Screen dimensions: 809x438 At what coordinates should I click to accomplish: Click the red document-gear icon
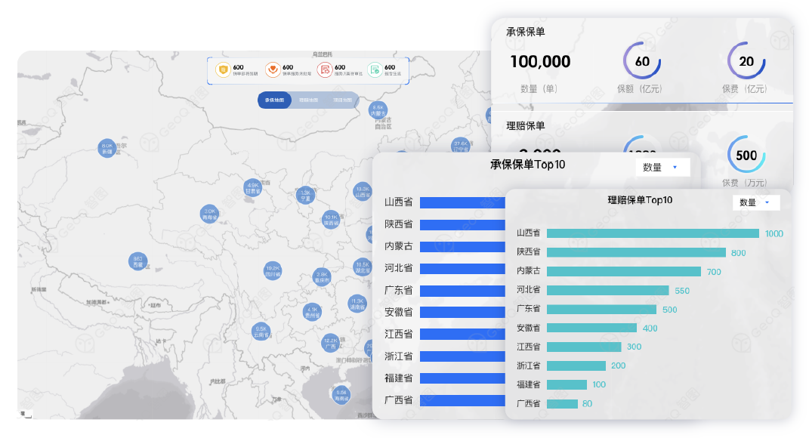tap(324, 70)
